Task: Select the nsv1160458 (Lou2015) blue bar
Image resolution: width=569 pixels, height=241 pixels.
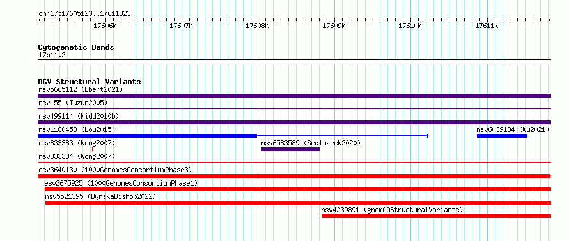Action: tap(147, 136)
